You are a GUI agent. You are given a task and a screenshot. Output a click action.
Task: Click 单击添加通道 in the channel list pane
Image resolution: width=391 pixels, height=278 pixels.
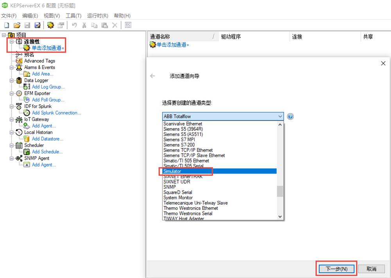click(x=172, y=45)
